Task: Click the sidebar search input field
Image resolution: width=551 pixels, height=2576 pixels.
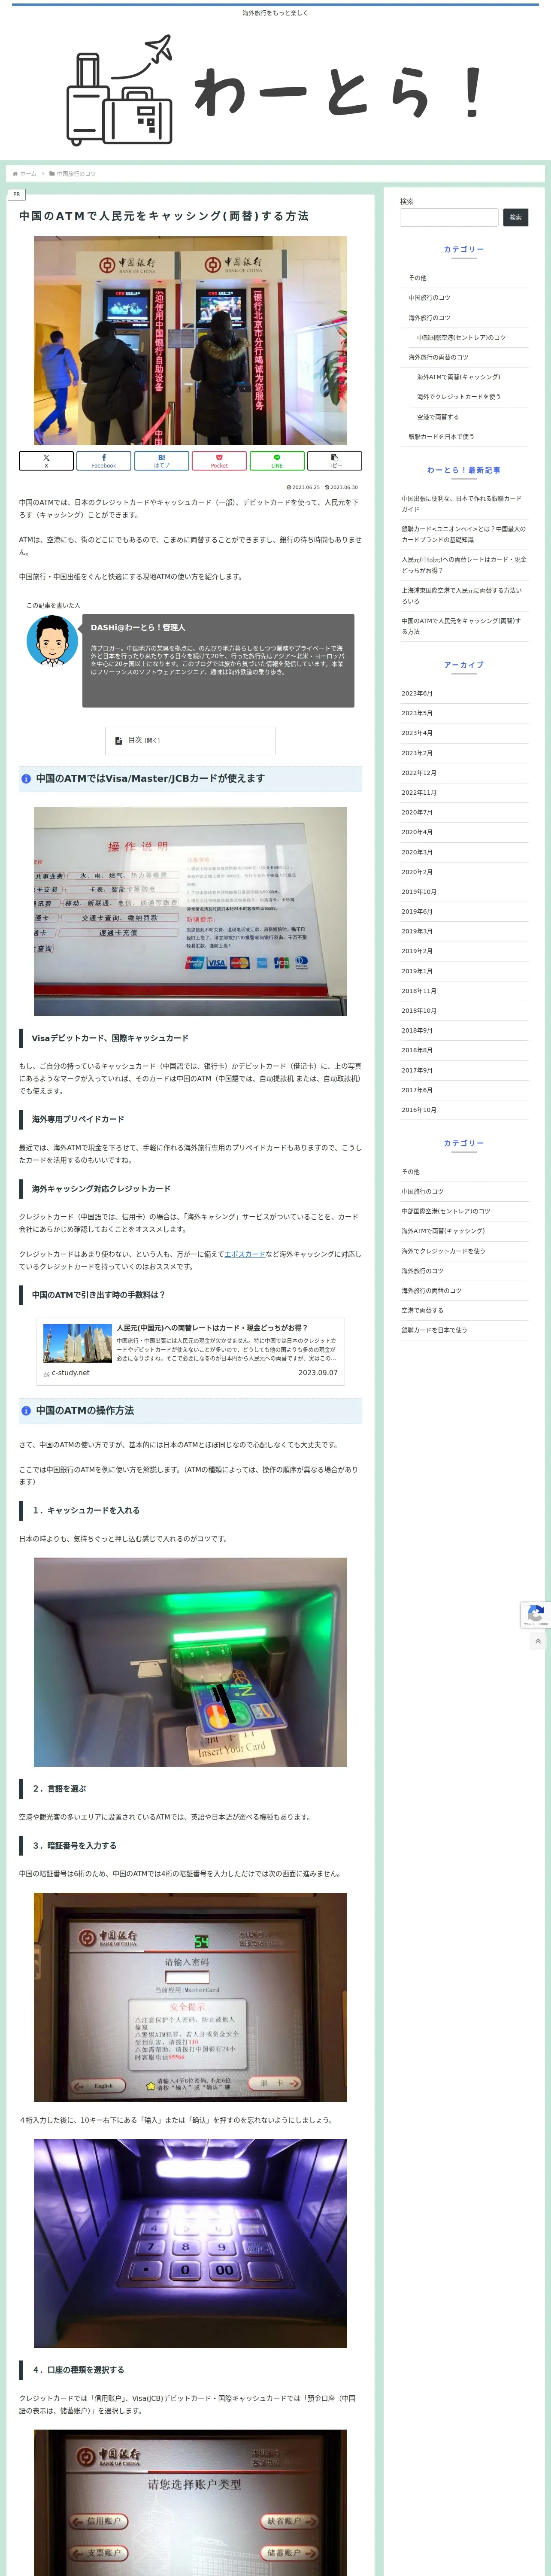Action: pyautogui.click(x=449, y=217)
